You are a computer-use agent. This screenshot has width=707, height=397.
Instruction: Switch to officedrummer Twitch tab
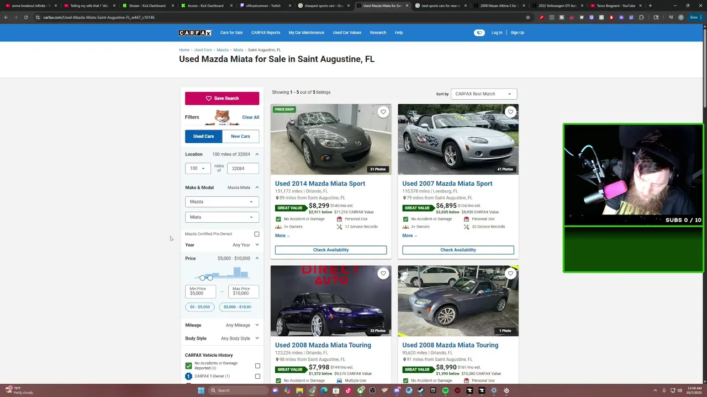pos(263,6)
